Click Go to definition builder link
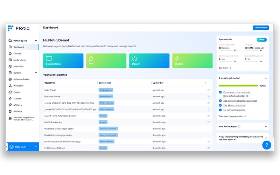Screen dimensions: 280x175 click(236, 96)
